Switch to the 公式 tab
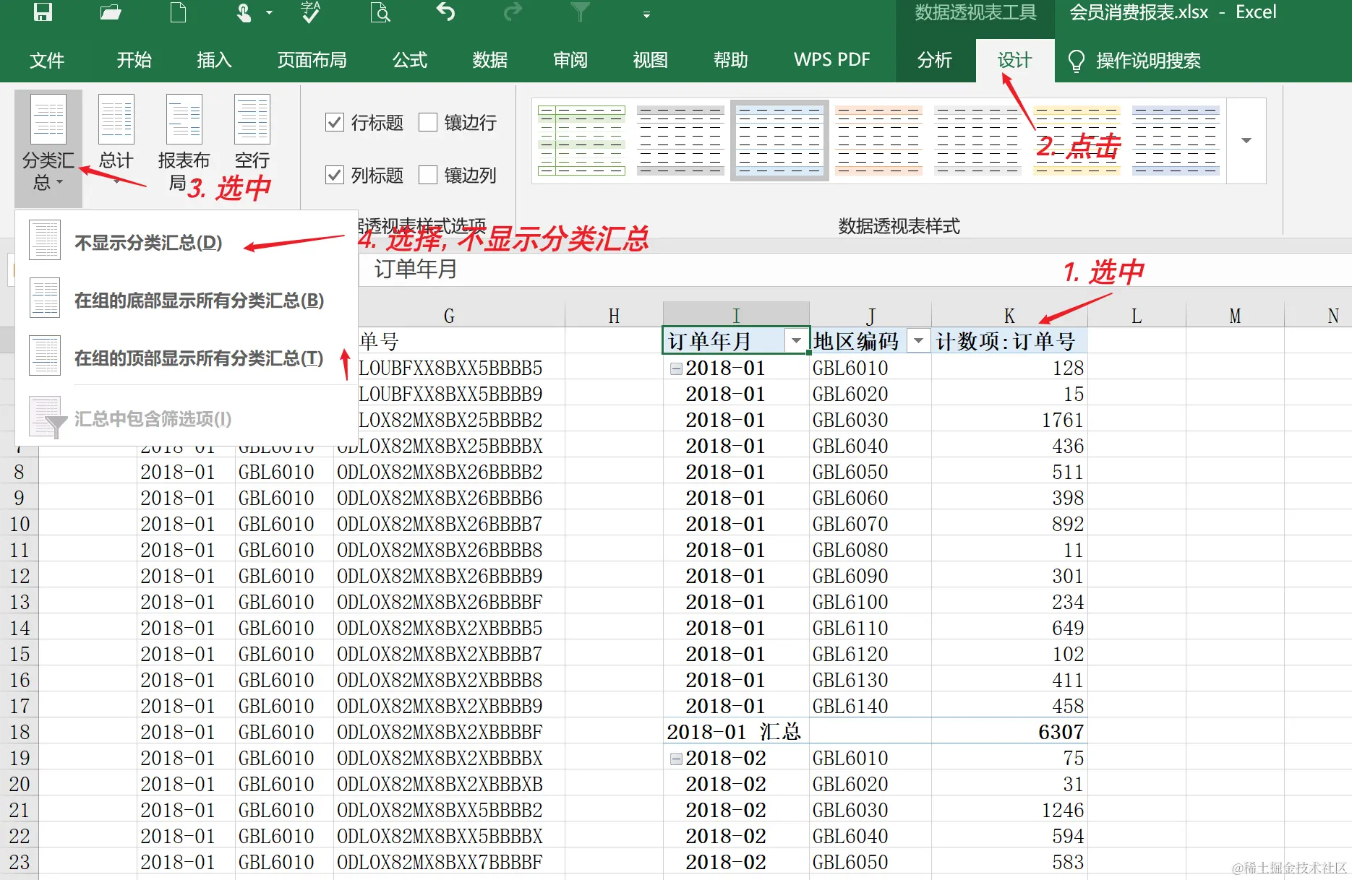 (410, 61)
